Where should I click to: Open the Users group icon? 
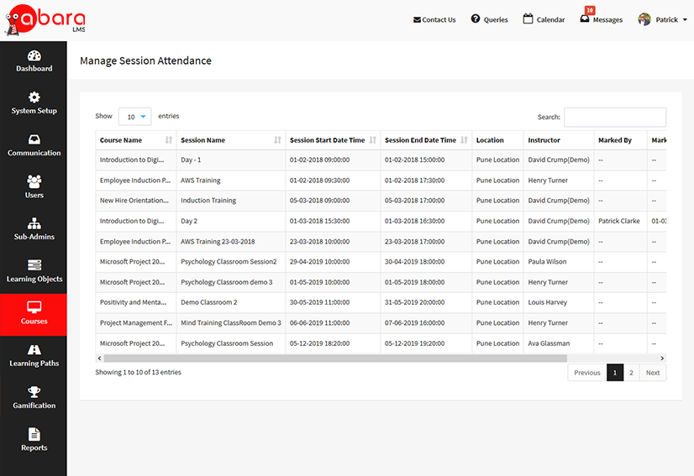click(34, 181)
